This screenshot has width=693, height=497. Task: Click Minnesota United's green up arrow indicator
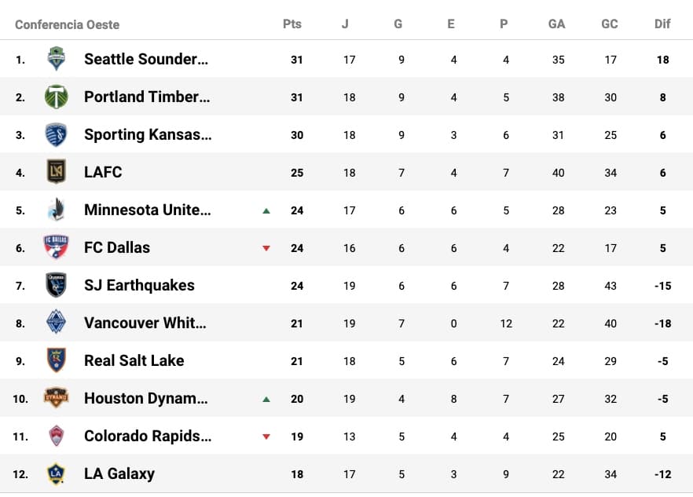click(266, 210)
